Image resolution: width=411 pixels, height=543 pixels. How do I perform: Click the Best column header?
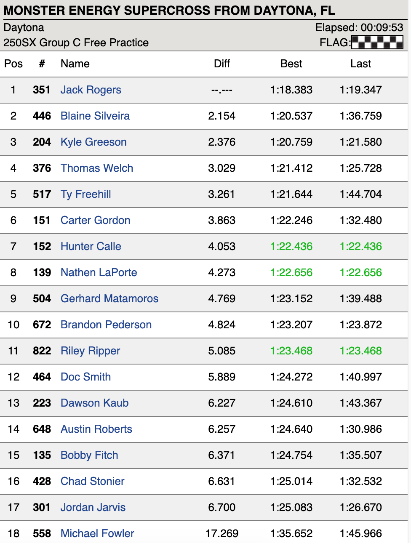tap(291, 64)
